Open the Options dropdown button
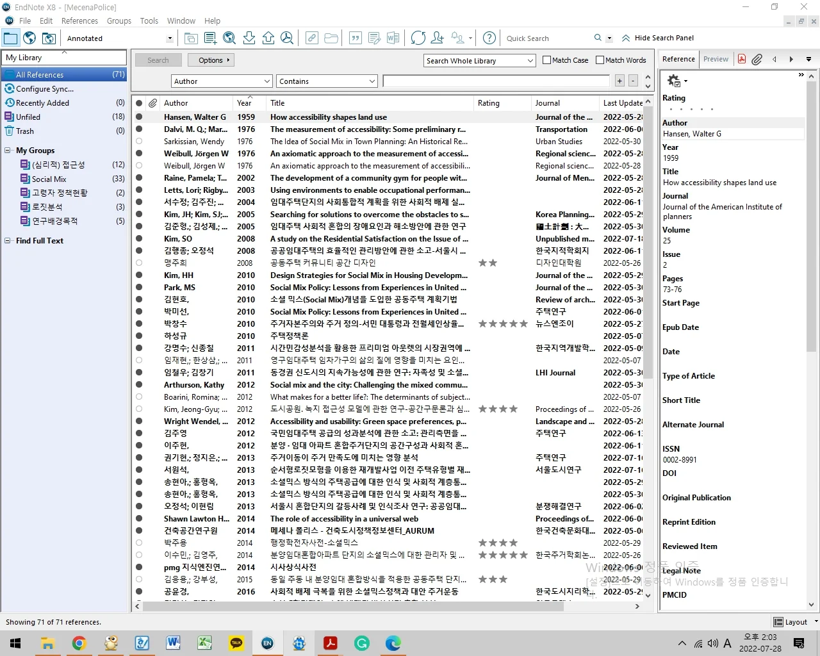This screenshot has height=656, width=820. pos(211,60)
